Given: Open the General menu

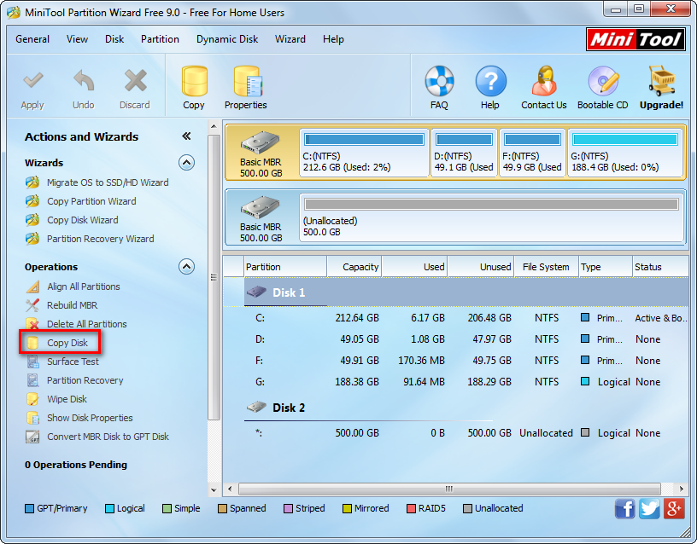Looking at the screenshot, I should tap(32, 39).
